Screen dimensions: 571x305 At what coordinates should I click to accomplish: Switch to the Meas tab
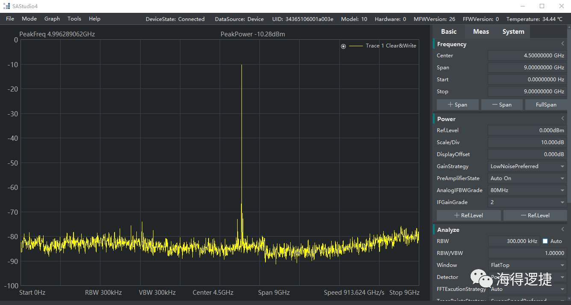tap(481, 32)
